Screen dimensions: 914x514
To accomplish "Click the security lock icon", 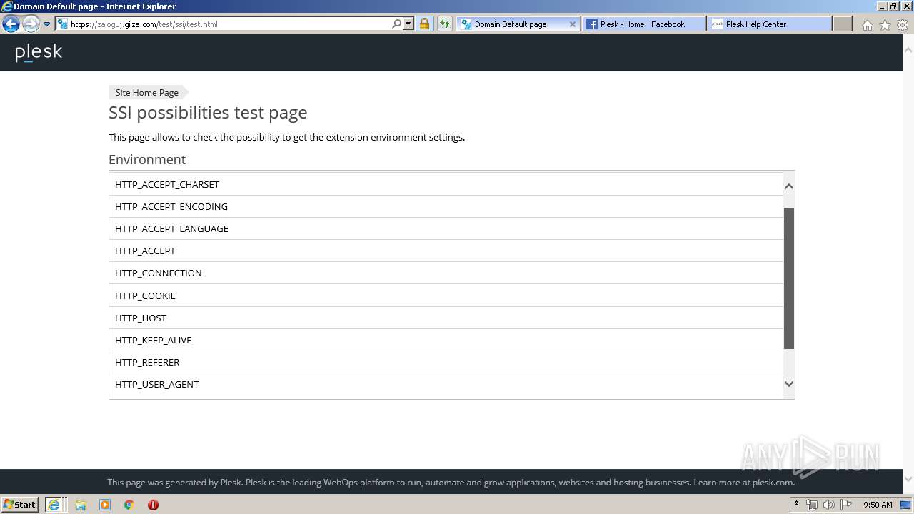I will click(x=424, y=24).
